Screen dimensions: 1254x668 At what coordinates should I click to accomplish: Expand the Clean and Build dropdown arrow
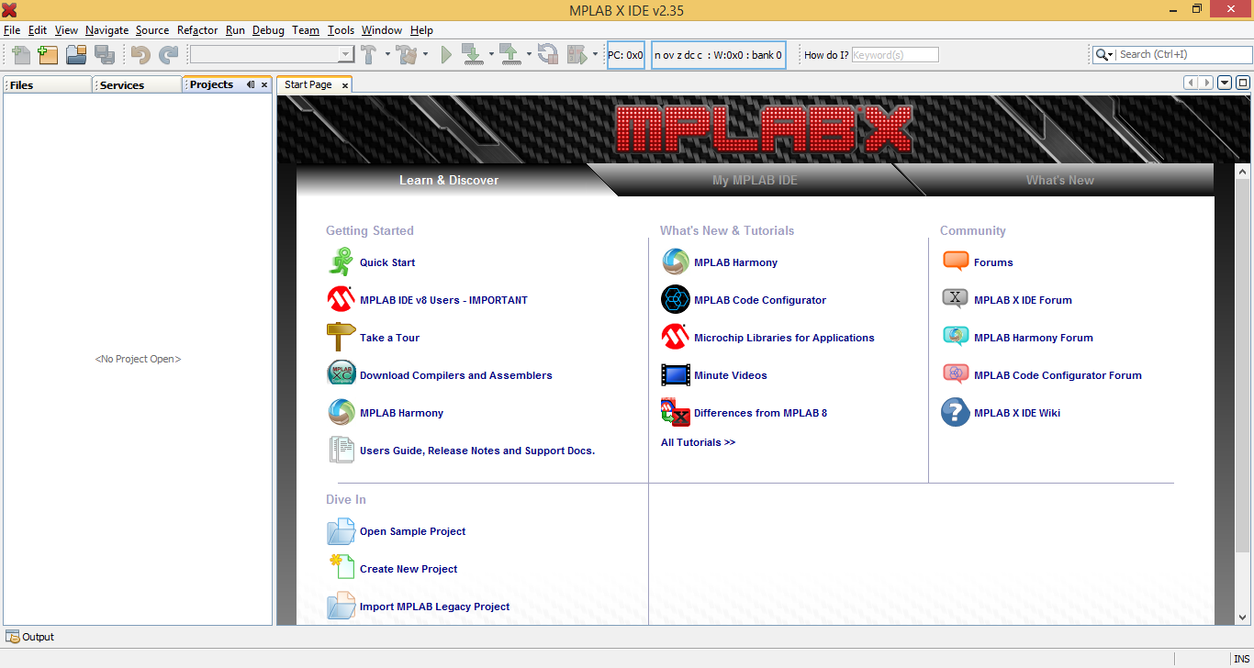click(x=425, y=54)
